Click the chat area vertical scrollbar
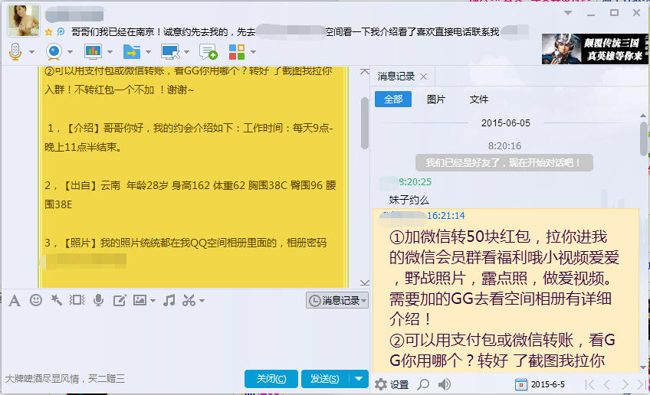This screenshot has height=395, width=650. click(x=365, y=123)
